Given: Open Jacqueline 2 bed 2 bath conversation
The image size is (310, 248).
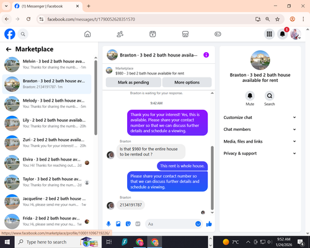Looking at the screenshot, I should [x=46, y=202].
